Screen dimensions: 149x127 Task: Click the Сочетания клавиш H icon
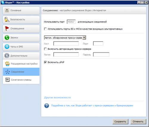pyautogui.click(x=7, y=80)
